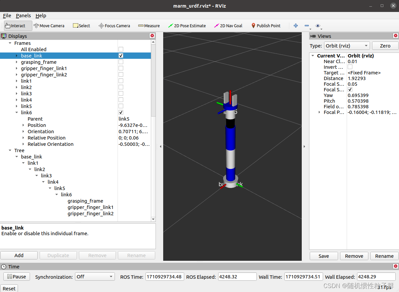
Task: Toggle the Invert view checkbox
Action: [350, 67]
